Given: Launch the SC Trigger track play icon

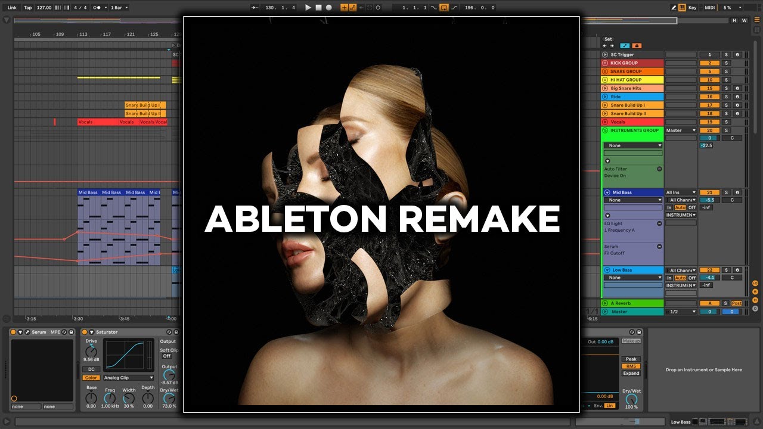Looking at the screenshot, I should 605,55.
